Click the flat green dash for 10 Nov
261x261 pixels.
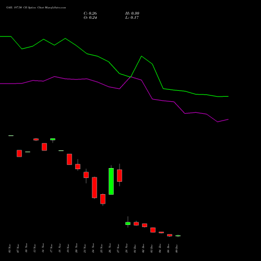tap(28, 152)
